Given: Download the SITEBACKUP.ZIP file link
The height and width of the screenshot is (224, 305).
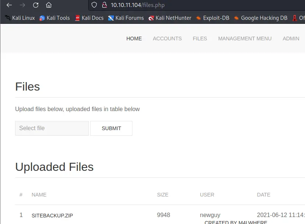Looking at the screenshot, I should pos(52,216).
